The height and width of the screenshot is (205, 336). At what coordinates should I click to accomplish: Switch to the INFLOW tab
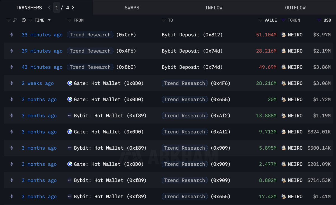pos(214,8)
